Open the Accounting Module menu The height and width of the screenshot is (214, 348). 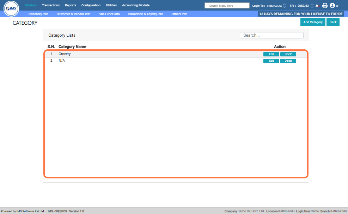pos(135,5)
